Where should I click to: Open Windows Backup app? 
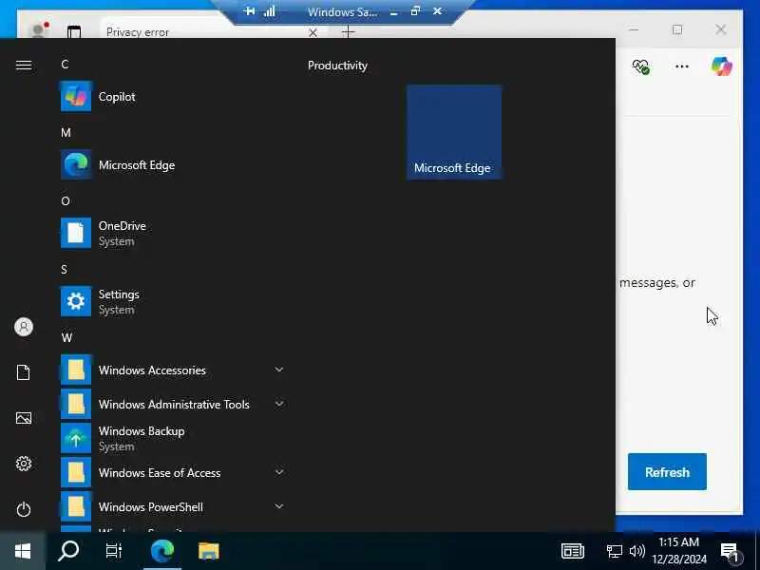click(x=173, y=438)
